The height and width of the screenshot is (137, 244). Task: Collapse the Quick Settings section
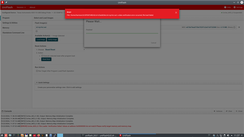click(37, 83)
